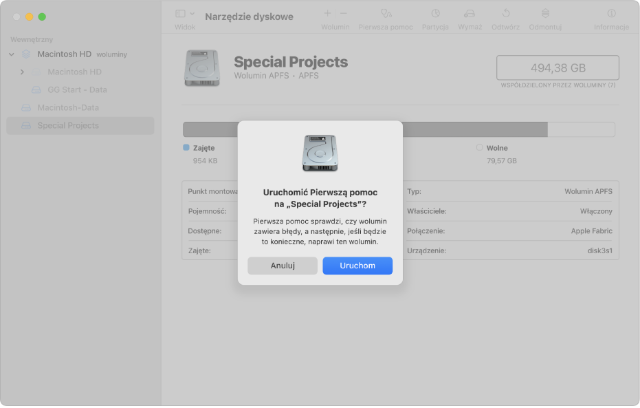Click the Wewnętrzny sidebar section header
The width and height of the screenshot is (640, 408).
(x=32, y=40)
